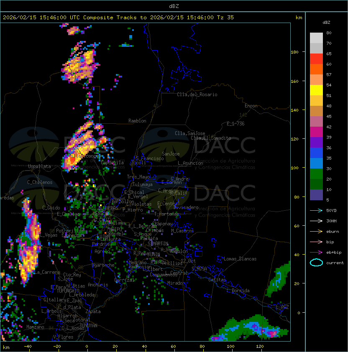Click the 'Divisadero' map label
Image resolution: width=348 pixels, height=352 pixels.
tap(186, 207)
